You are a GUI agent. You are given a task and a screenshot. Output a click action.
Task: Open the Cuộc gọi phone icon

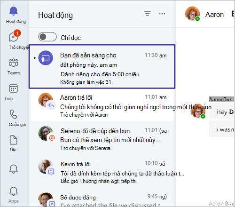pos(14,114)
